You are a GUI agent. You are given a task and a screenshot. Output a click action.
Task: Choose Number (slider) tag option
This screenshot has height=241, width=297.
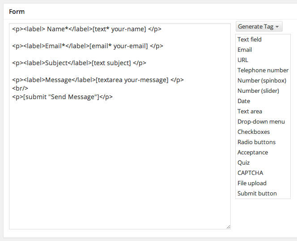pyautogui.click(x=258, y=91)
